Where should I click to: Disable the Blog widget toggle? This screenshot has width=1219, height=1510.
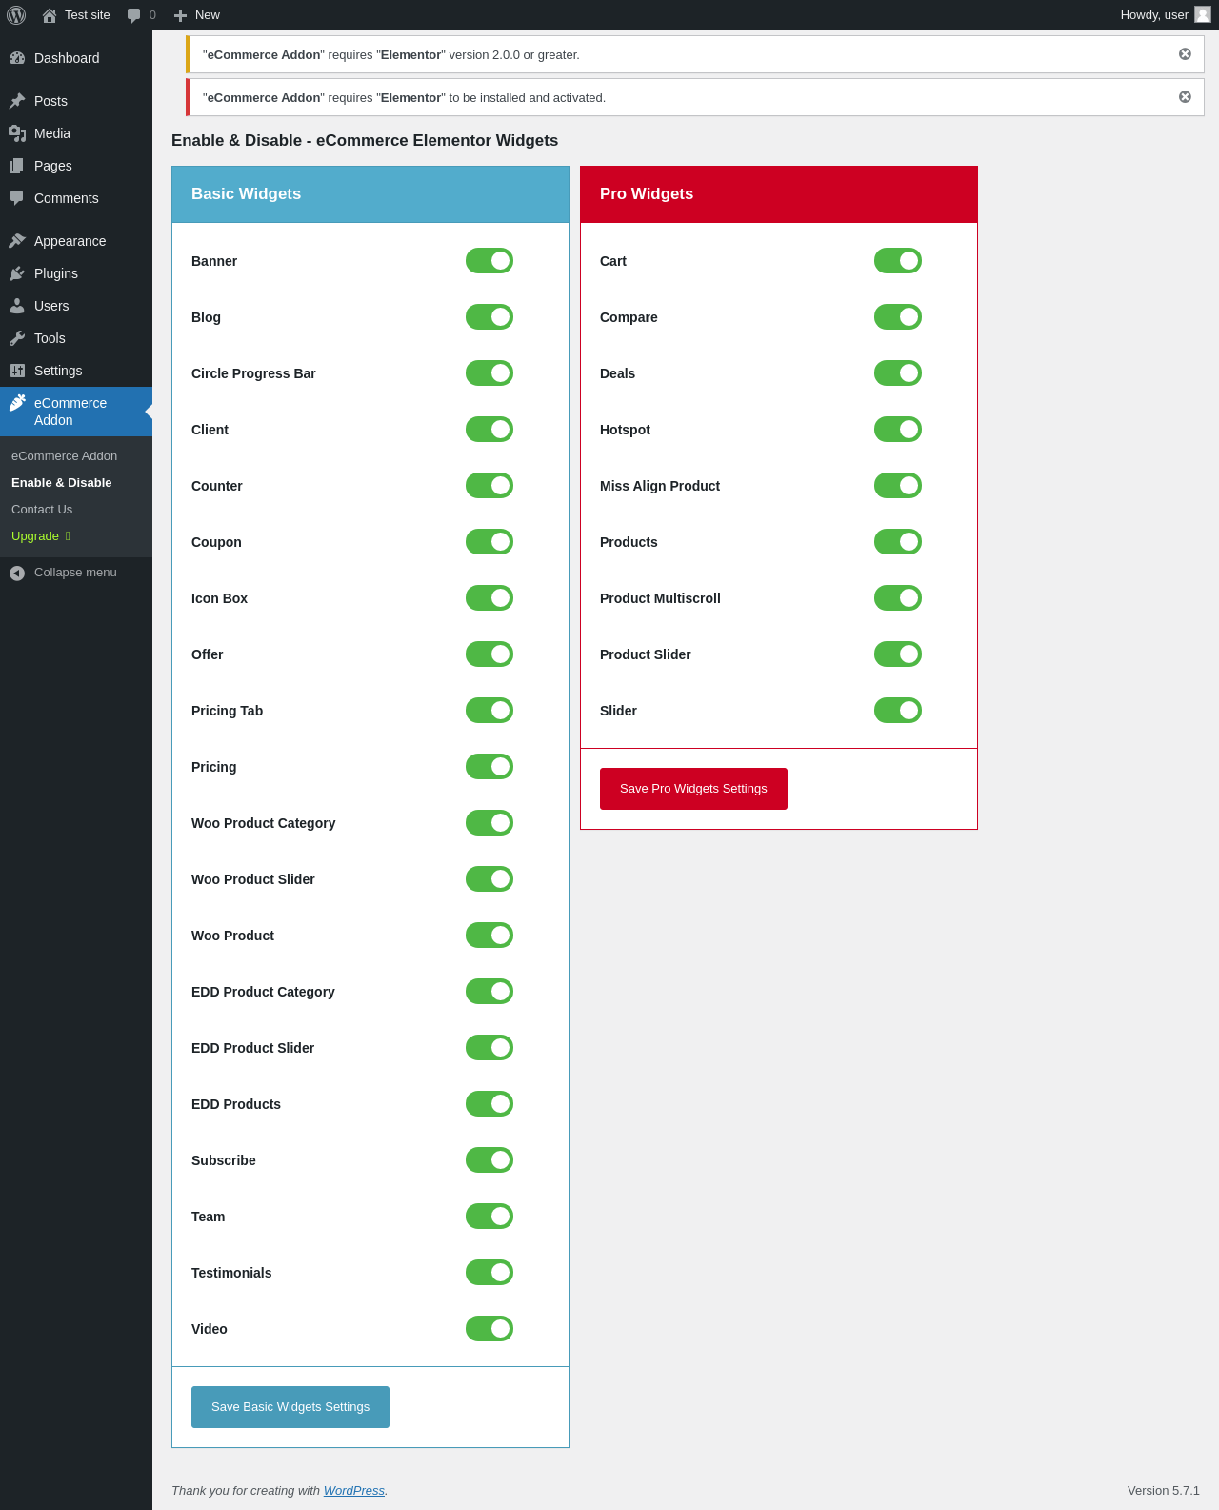coord(490,317)
